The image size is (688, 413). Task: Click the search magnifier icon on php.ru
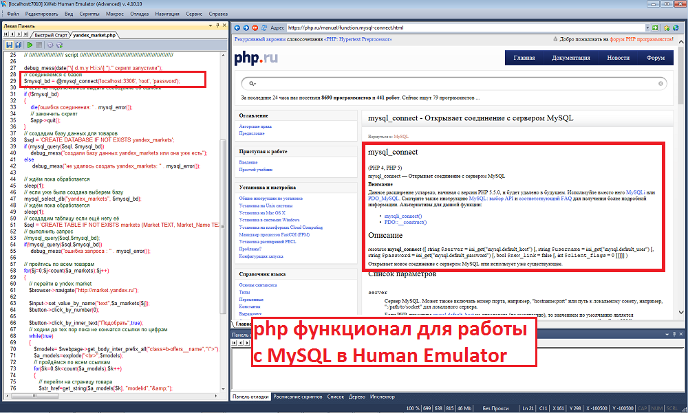point(251,83)
